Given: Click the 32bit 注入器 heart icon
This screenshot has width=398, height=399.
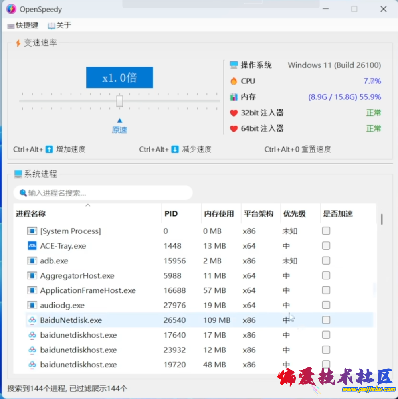Looking at the screenshot, I should point(234,113).
